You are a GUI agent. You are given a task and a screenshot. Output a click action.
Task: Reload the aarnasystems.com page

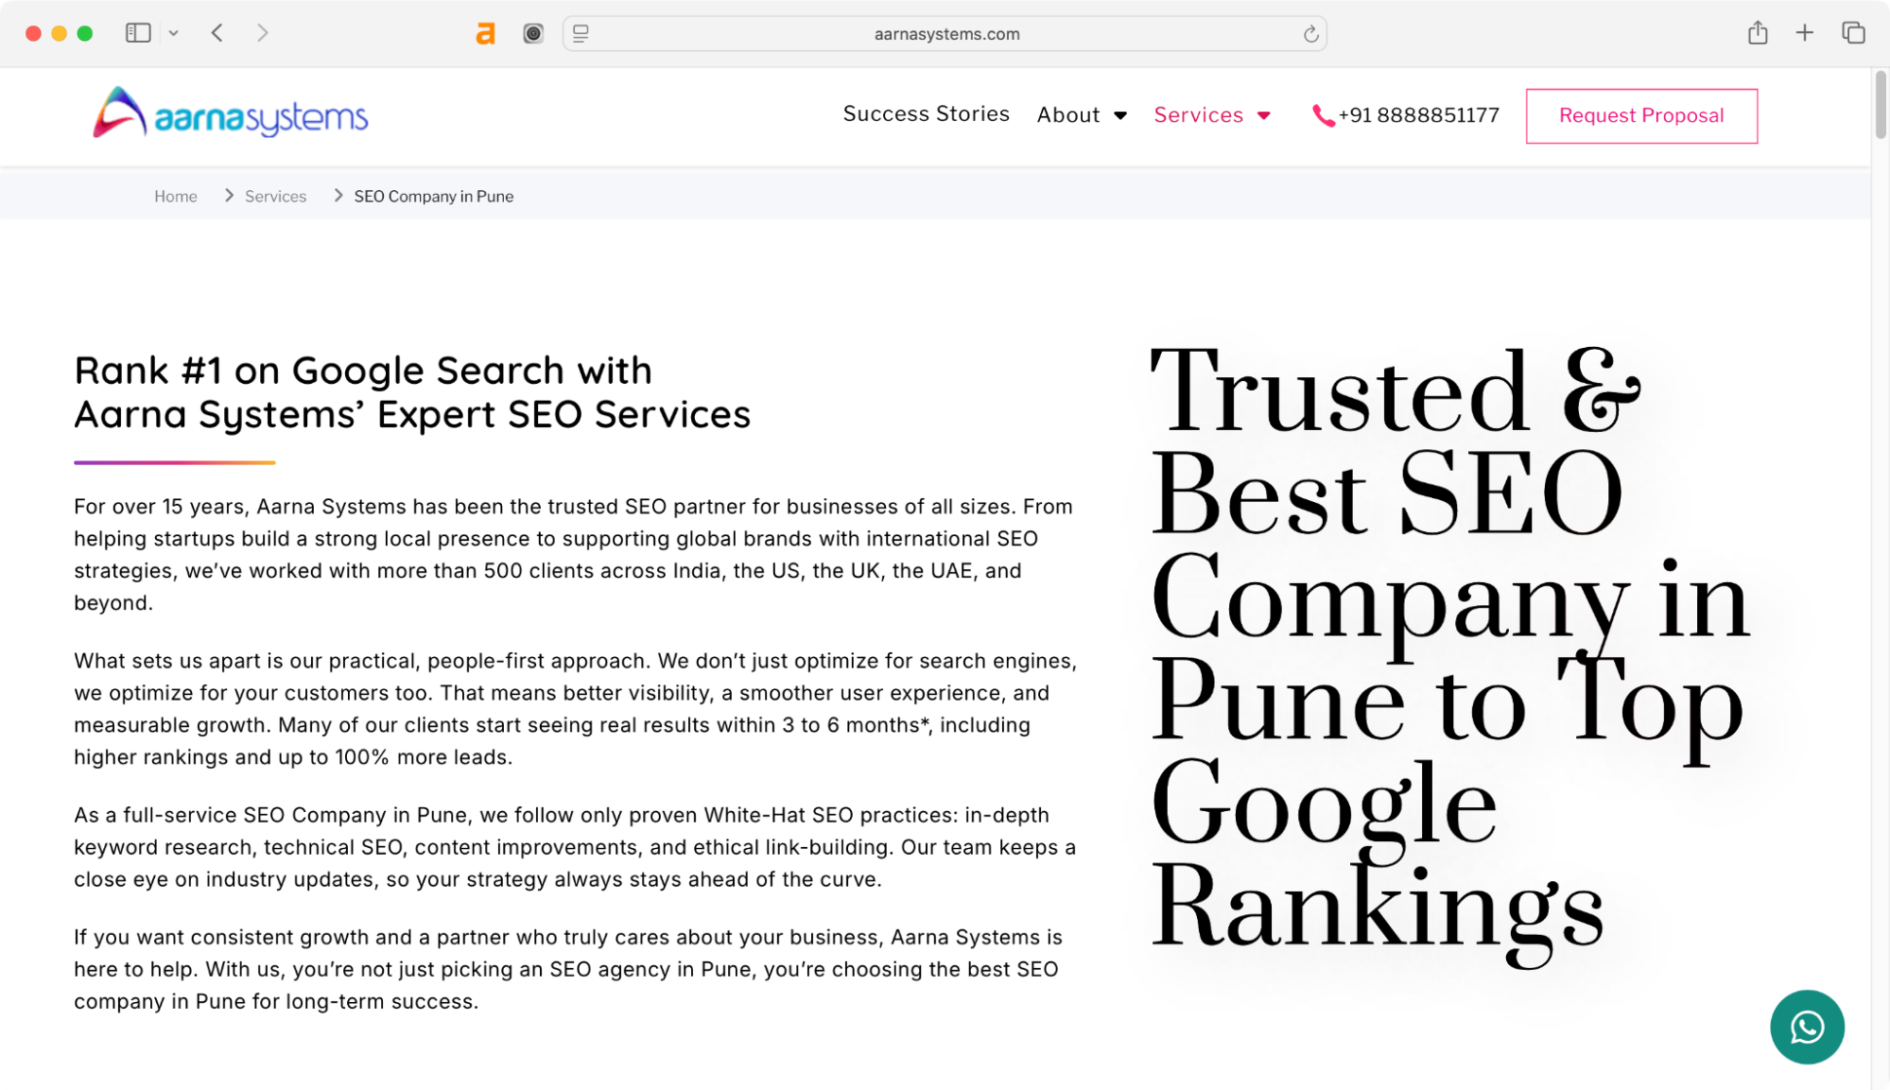tap(1309, 33)
